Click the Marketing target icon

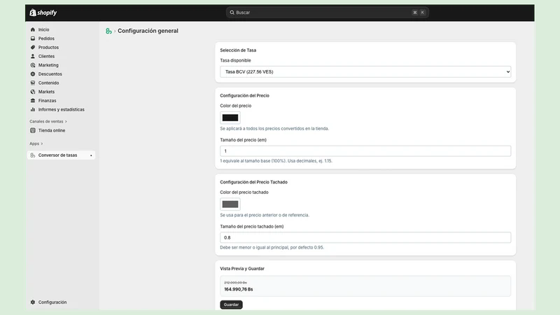[x=33, y=65]
